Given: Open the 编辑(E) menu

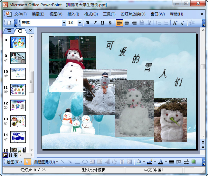Looking at the screenshot, I should coord(38,14).
